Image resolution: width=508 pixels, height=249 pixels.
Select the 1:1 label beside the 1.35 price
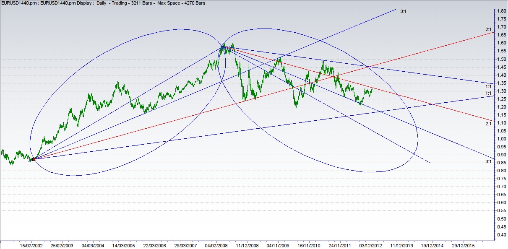pyautogui.click(x=488, y=86)
